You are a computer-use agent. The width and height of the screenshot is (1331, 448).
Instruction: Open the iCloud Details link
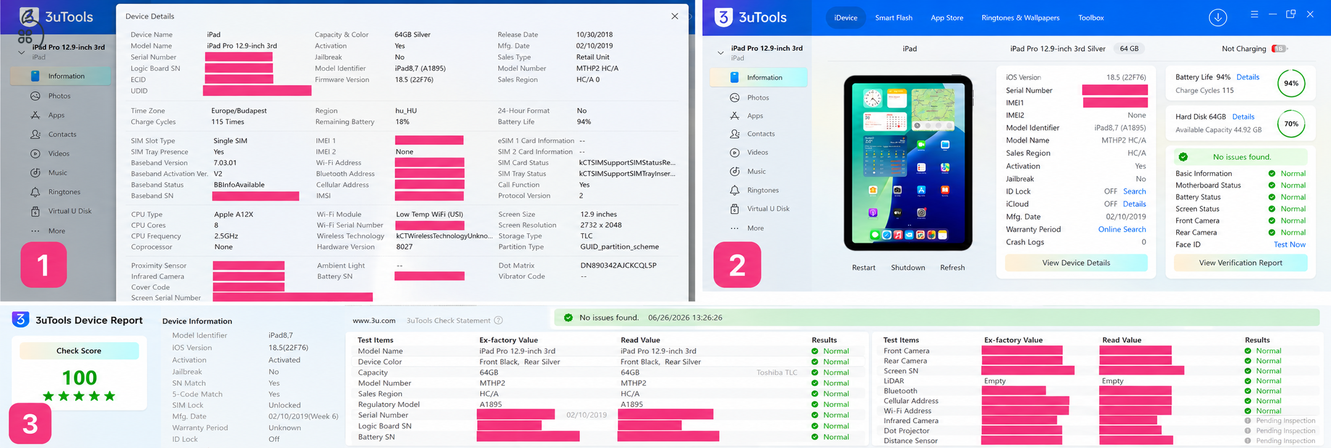tap(1135, 204)
